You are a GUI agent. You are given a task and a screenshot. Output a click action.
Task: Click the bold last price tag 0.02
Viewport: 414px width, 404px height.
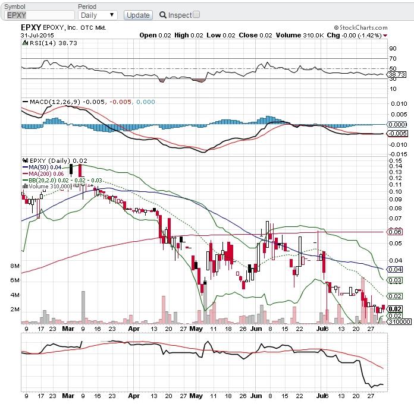pos(395,309)
